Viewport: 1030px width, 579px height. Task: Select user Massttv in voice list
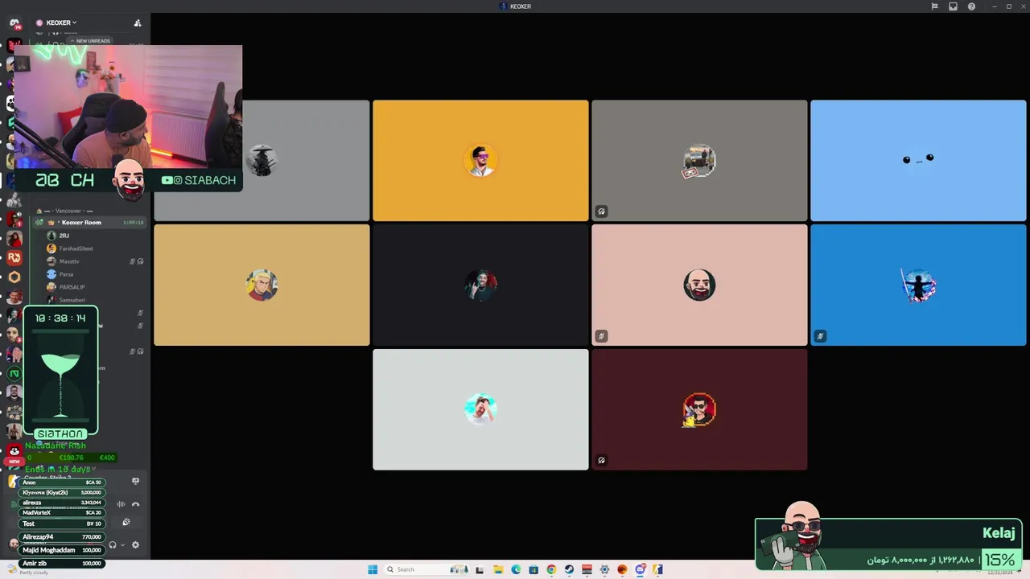(x=69, y=261)
